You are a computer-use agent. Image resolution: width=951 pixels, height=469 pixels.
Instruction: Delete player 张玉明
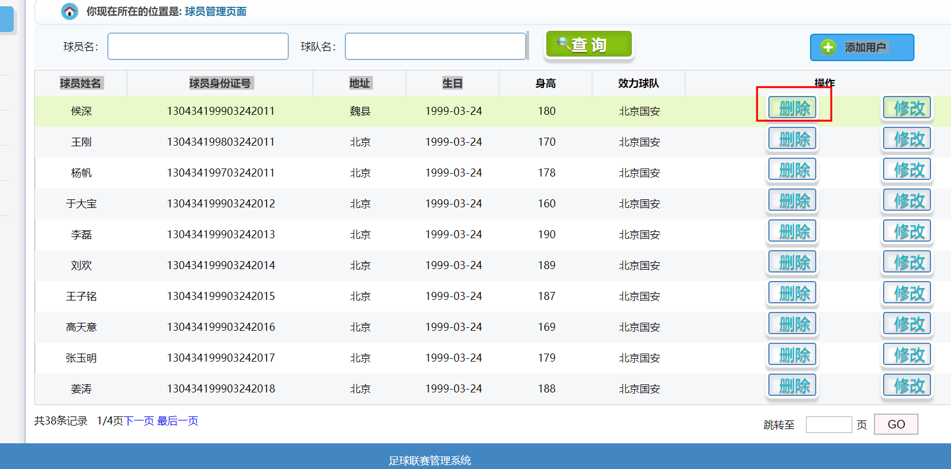(792, 354)
